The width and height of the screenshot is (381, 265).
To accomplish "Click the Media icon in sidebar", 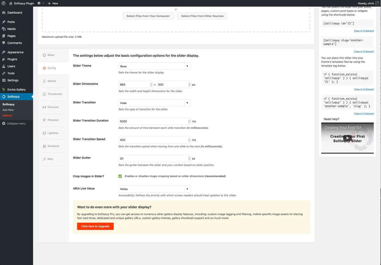I will tap(3, 29).
